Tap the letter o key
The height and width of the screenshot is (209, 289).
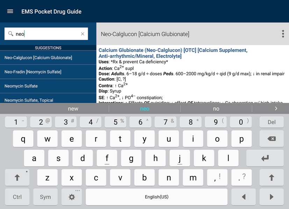217,139
